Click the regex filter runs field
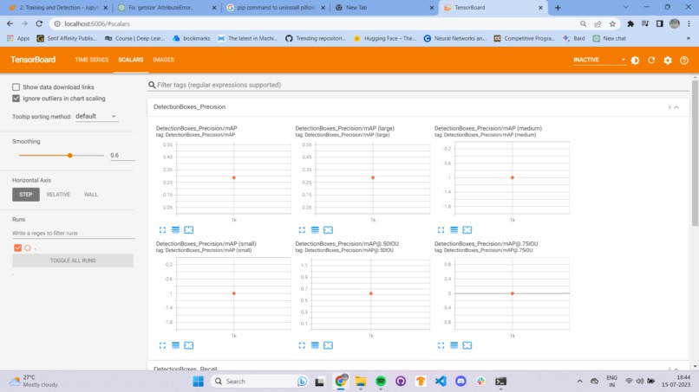Image resolution: width=699 pixels, height=392 pixels. point(73,233)
